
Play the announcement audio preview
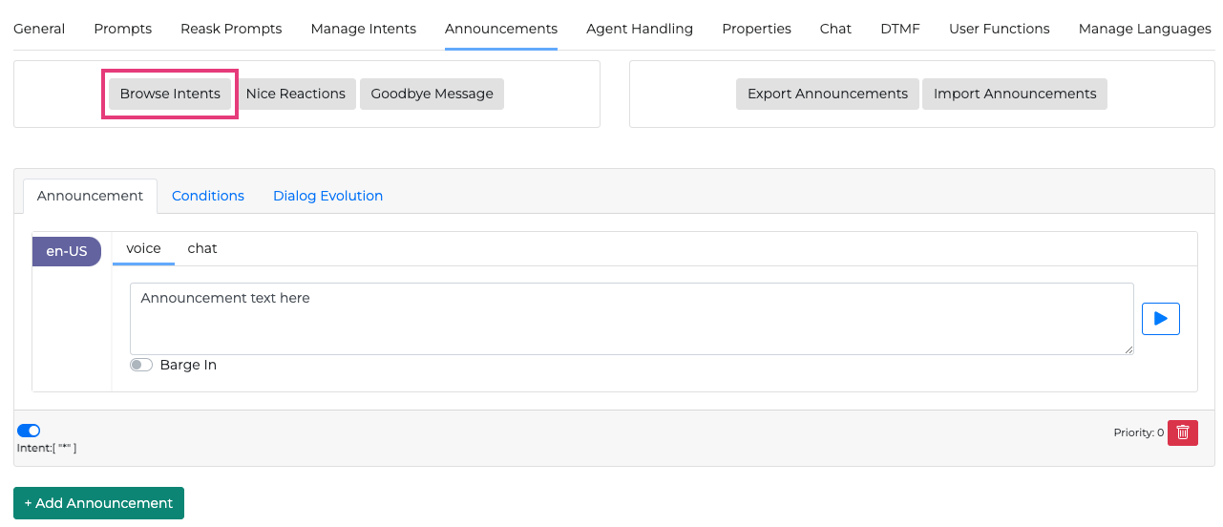(1160, 319)
